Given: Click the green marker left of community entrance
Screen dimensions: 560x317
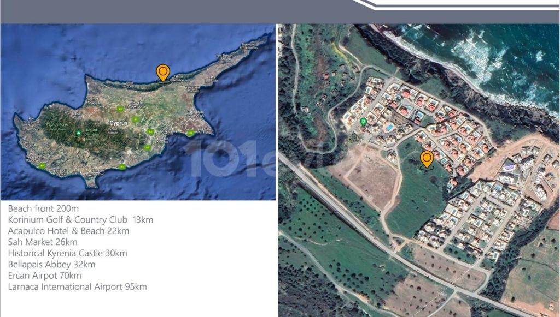Looking at the screenshot, I should (363, 122).
